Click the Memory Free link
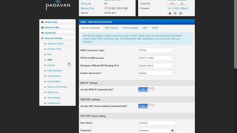 tap(87, 8)
